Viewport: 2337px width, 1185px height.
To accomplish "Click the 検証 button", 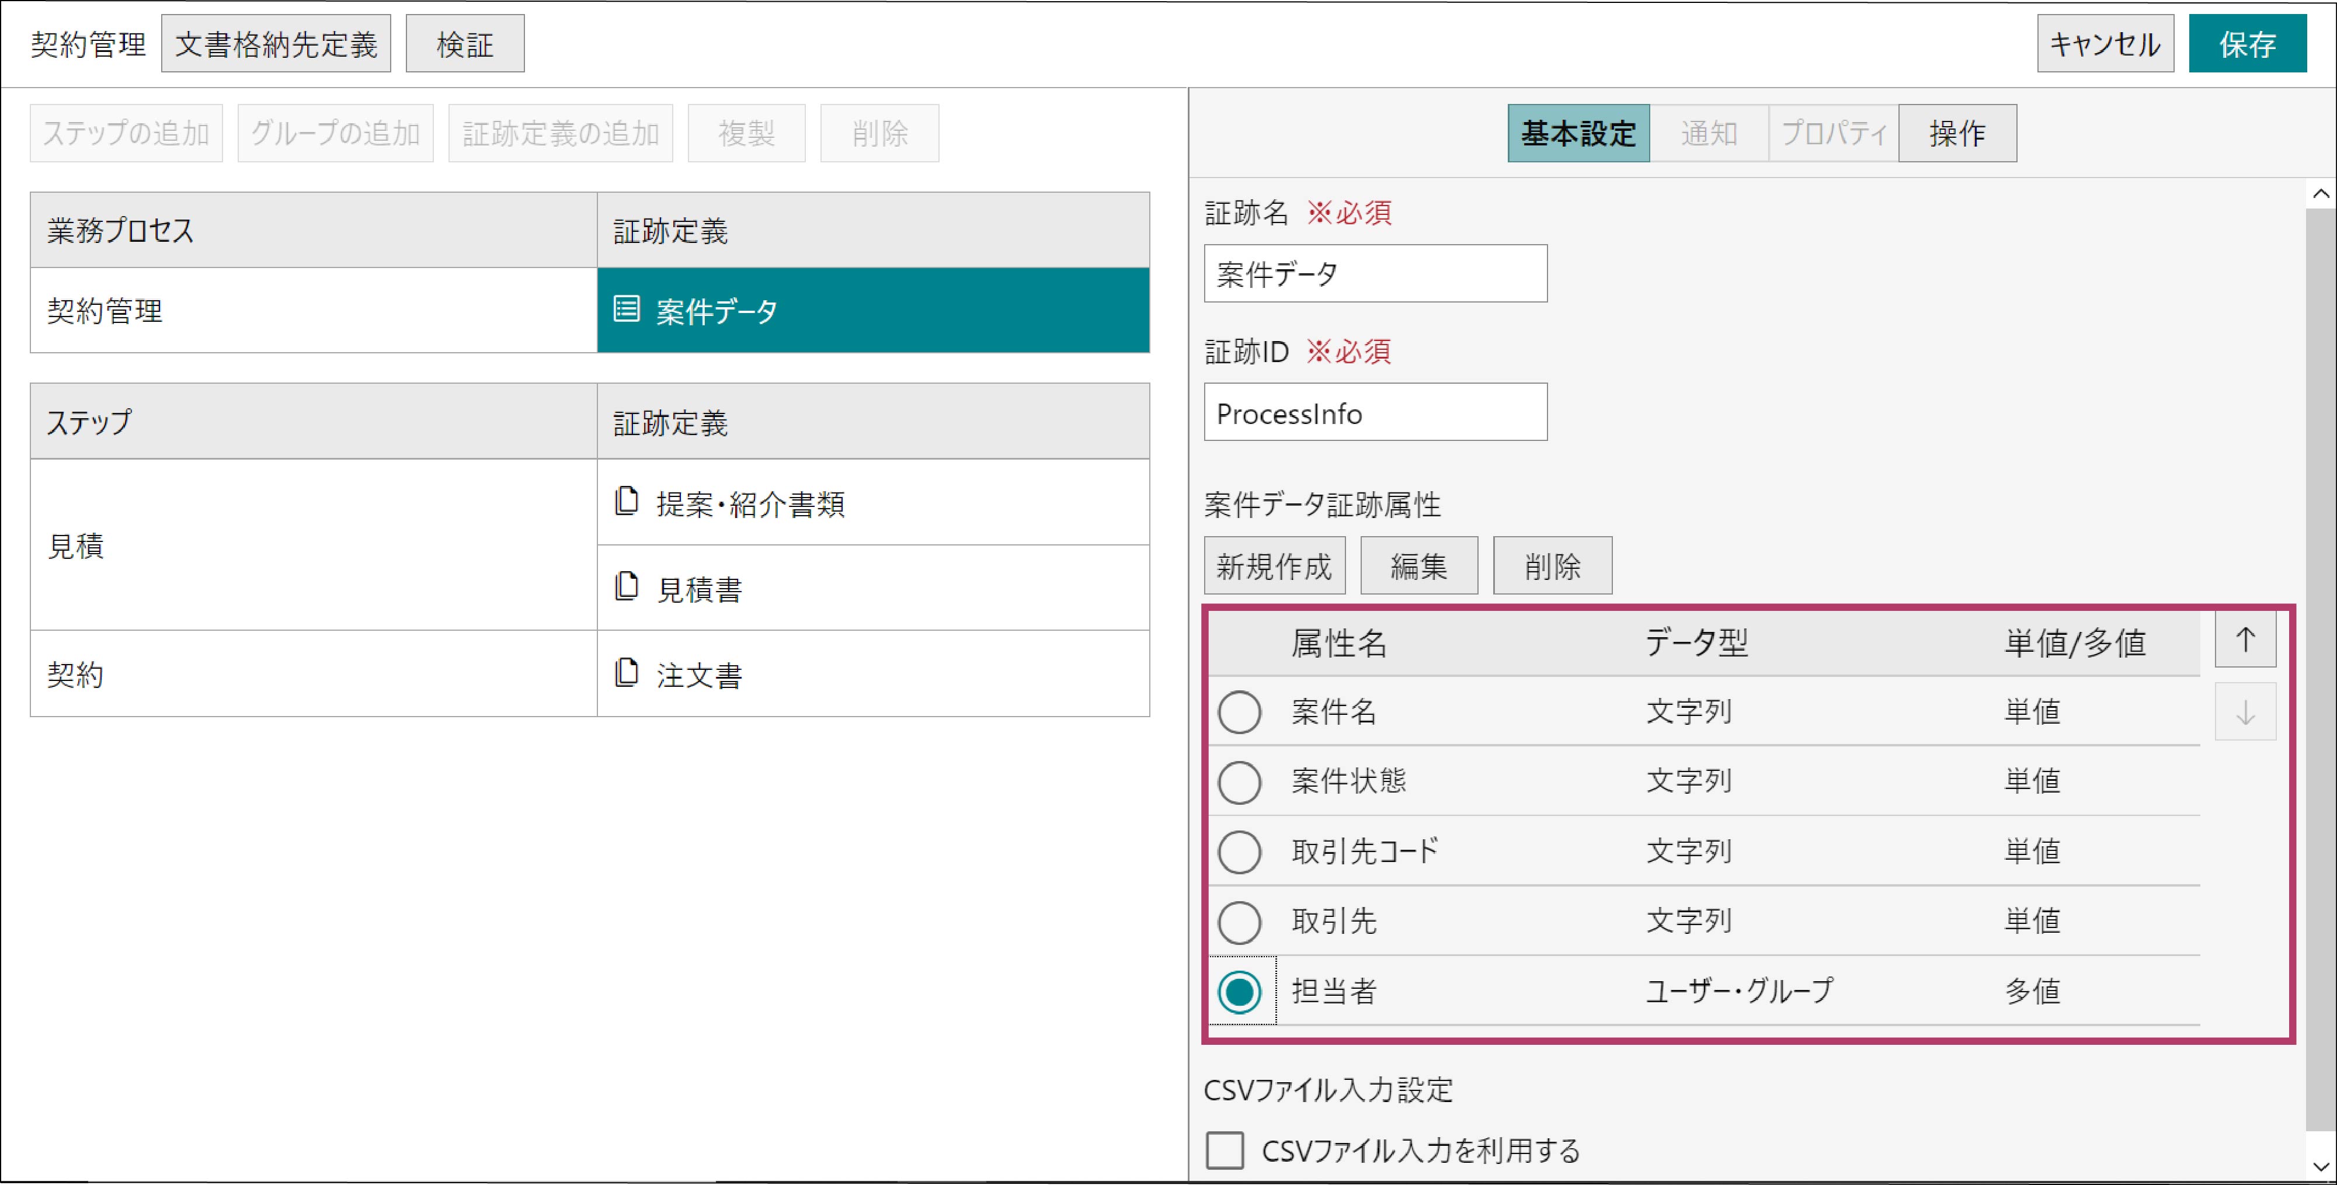I will click(464, 44).
